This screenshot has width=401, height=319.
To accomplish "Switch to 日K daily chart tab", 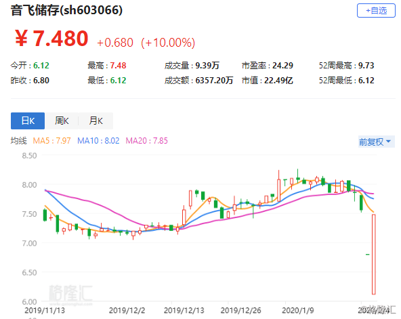I will (28, 121).
